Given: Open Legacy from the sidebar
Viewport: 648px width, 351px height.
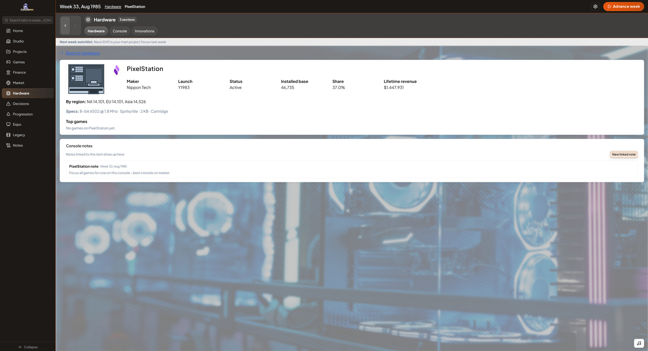Looking at the screenshot, I should (x=19, y=135).
